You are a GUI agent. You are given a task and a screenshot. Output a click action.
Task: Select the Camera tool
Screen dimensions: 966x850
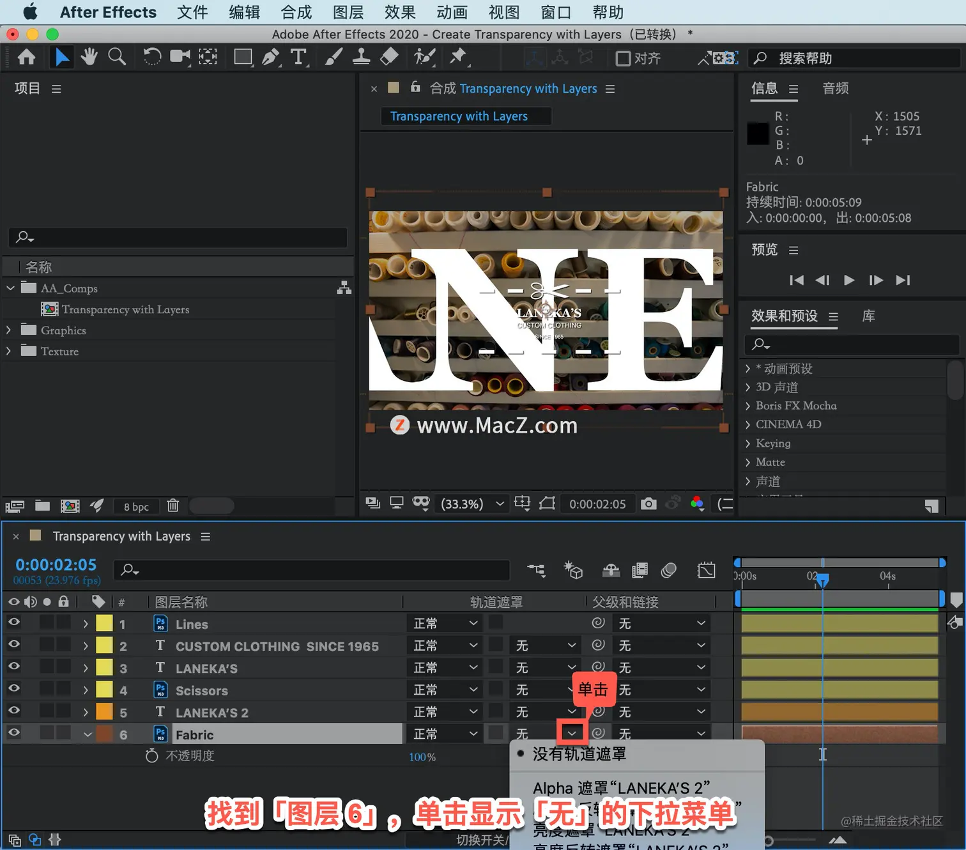pyautogui.click(x=180, y=57)
